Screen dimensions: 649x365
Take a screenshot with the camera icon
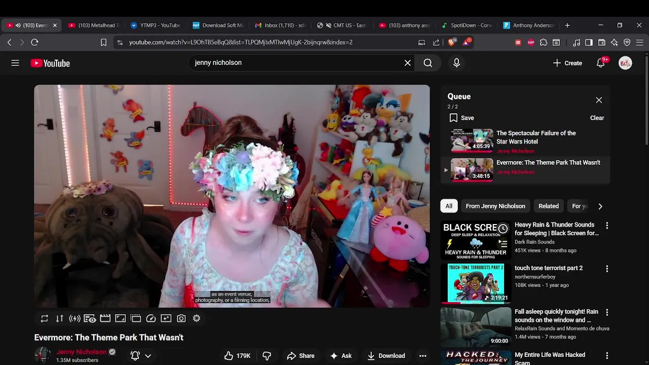pyautogui.click(x=181, y=318)
